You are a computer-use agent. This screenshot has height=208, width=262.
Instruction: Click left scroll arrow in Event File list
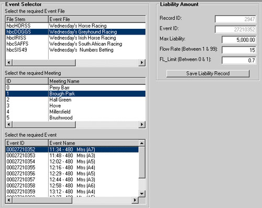click(x=9, y=62)
